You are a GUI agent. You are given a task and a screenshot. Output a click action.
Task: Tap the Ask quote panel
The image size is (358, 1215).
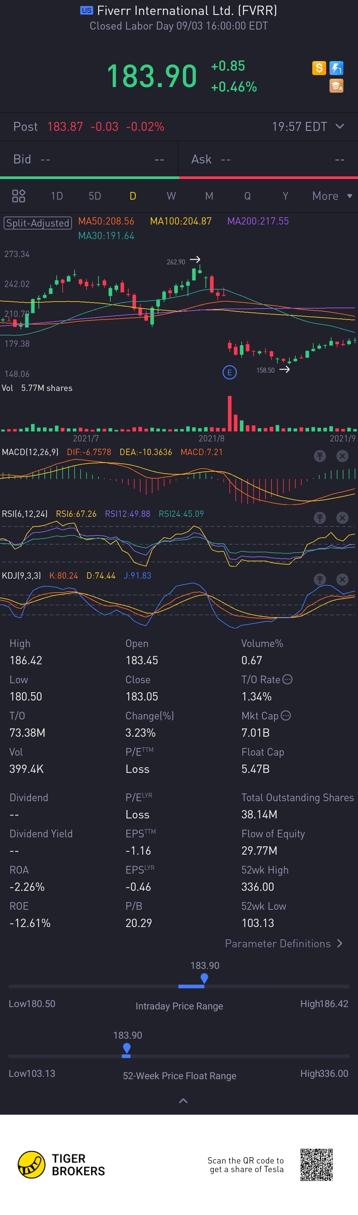(268, 159)
